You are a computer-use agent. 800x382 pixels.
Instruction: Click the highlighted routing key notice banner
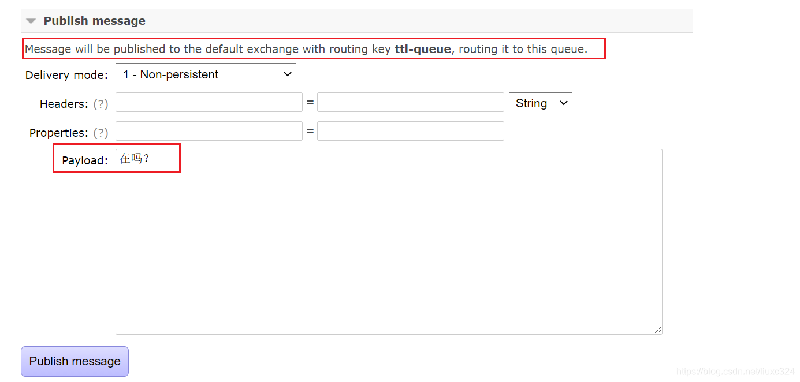(x=314, y=49)
